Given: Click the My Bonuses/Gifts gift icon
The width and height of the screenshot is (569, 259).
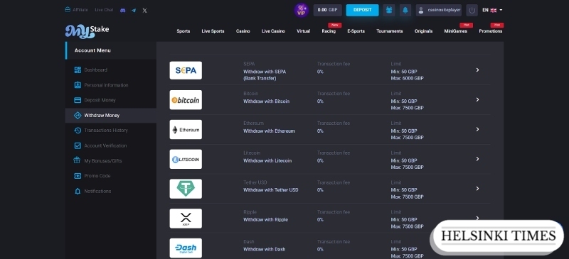Looking at the screenshot, I should coord(77,160).
